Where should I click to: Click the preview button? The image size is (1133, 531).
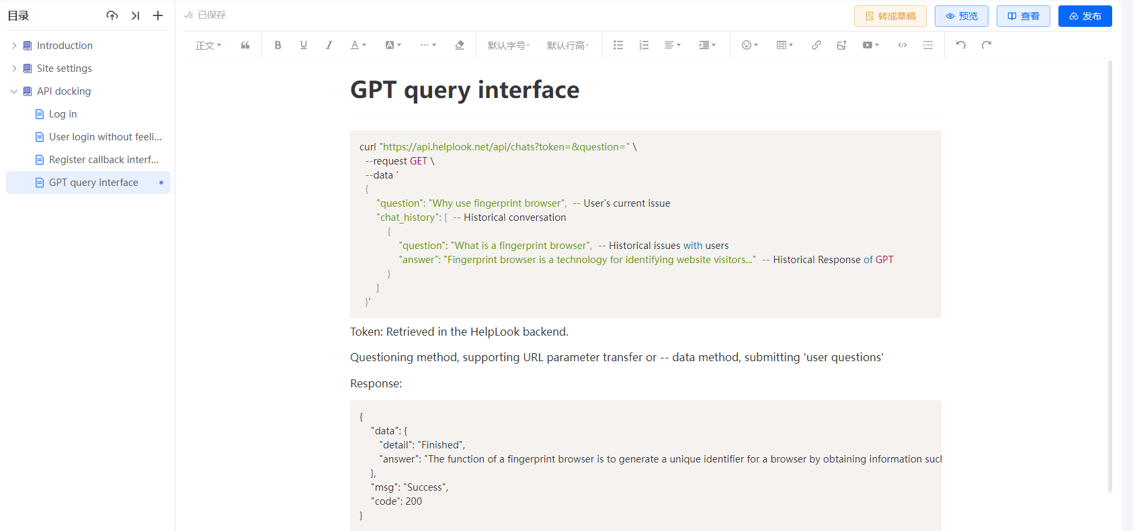[x=961, y=16]
